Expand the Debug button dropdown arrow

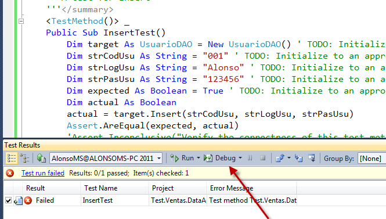point(240,158)
